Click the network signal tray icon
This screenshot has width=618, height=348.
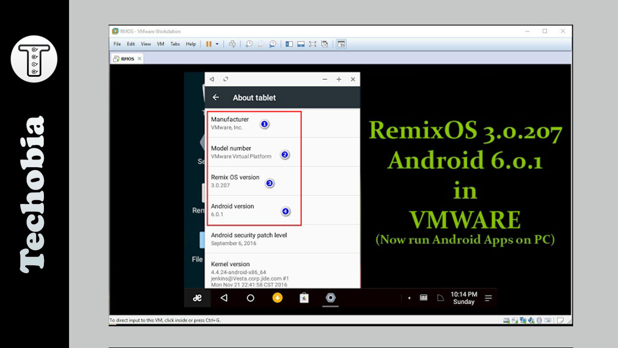click(440, 298)
